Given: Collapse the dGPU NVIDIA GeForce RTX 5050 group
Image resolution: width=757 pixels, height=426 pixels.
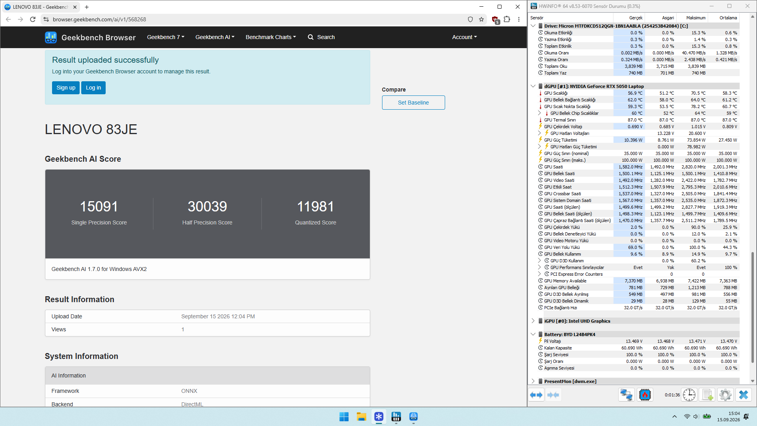Looking at the screenshot, I should 533,86.
